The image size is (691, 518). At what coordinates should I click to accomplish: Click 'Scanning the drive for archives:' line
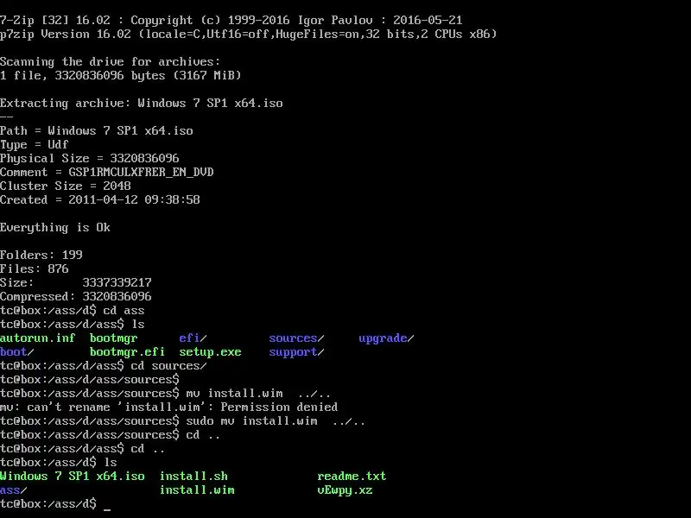click(x=111, y=61)
